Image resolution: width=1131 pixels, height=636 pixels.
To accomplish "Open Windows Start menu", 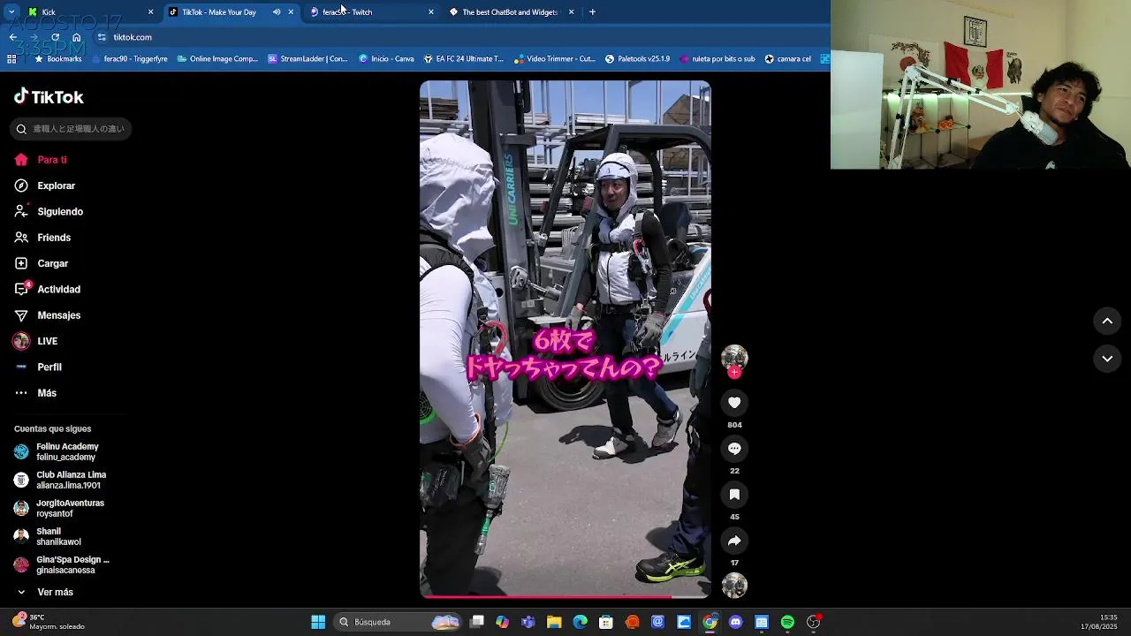I will 318,622.
